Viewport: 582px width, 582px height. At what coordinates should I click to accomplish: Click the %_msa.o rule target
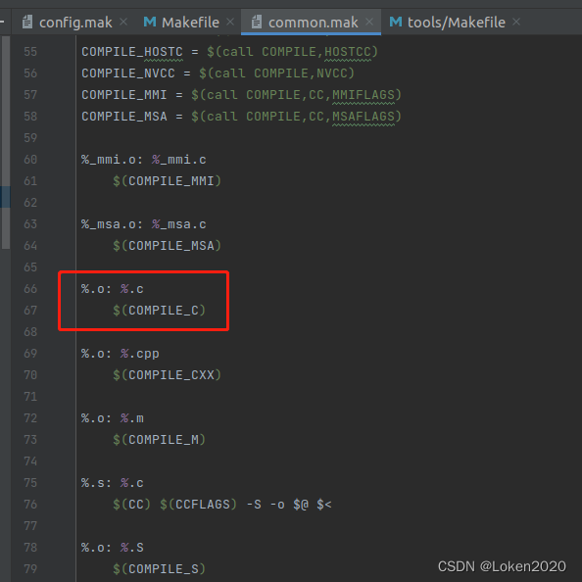point(109,224)
